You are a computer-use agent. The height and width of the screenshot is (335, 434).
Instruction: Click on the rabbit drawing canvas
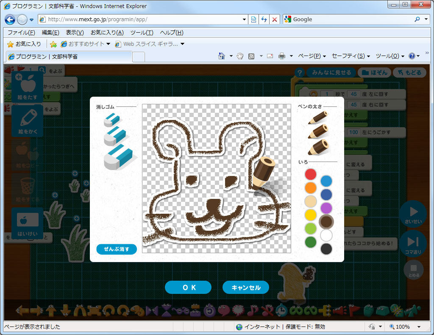coord(217,178)
